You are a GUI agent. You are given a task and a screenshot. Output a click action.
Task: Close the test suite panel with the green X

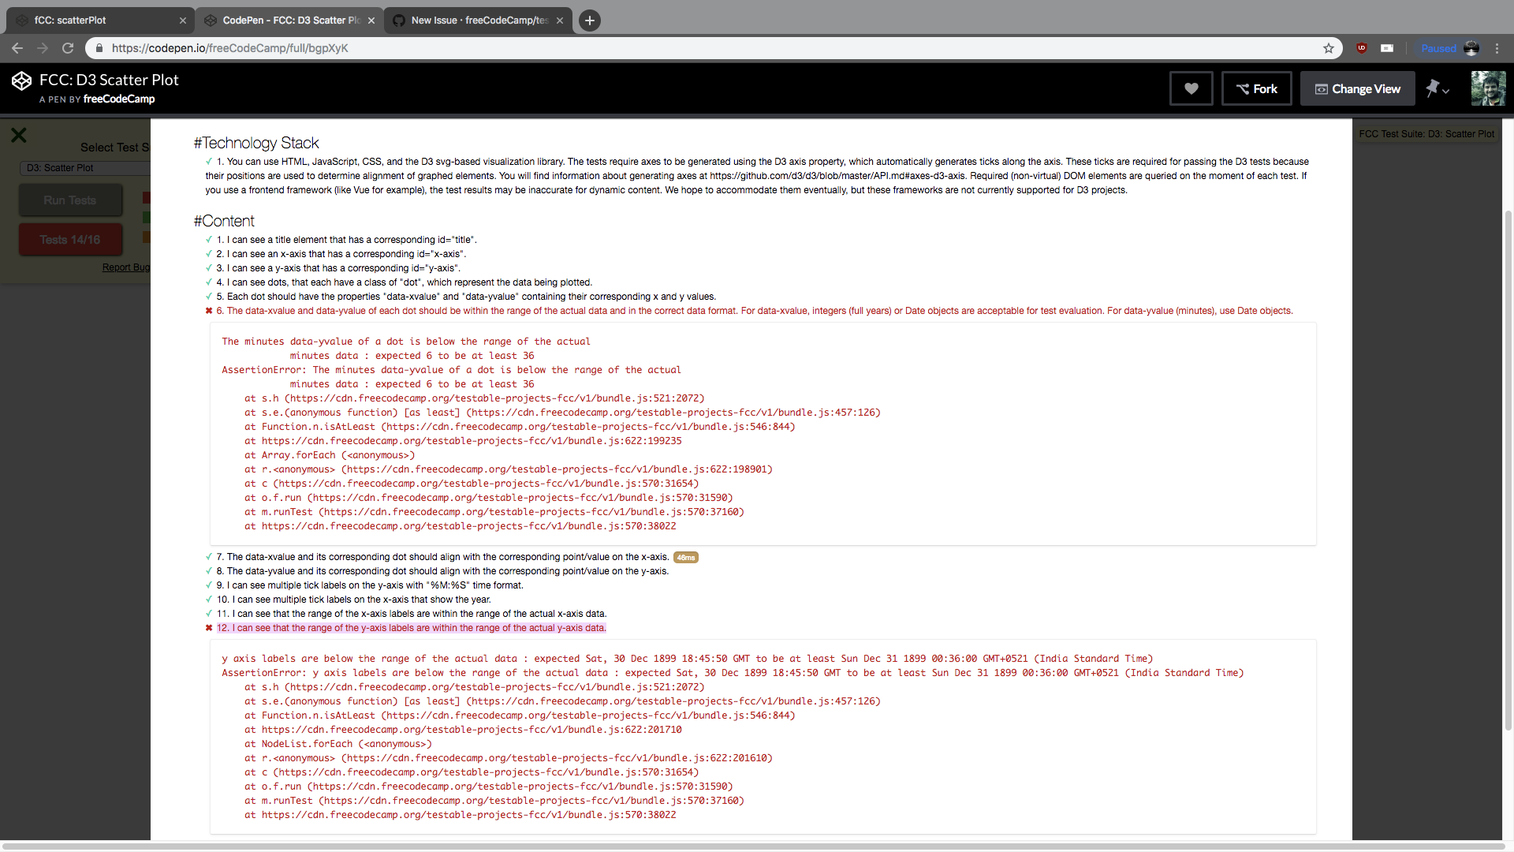pyautogui.click(x=19, y=135)
